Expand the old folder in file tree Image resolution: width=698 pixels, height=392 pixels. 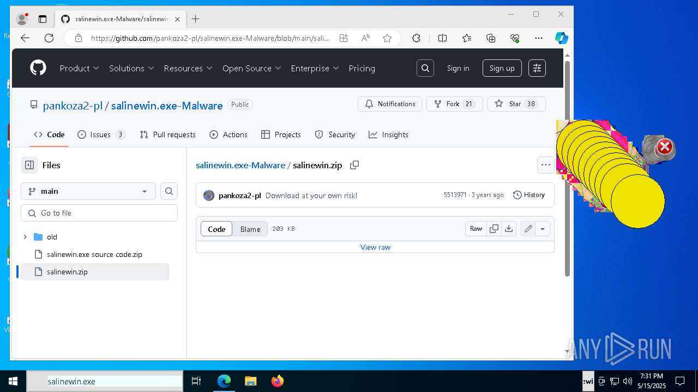pos(25,237)
